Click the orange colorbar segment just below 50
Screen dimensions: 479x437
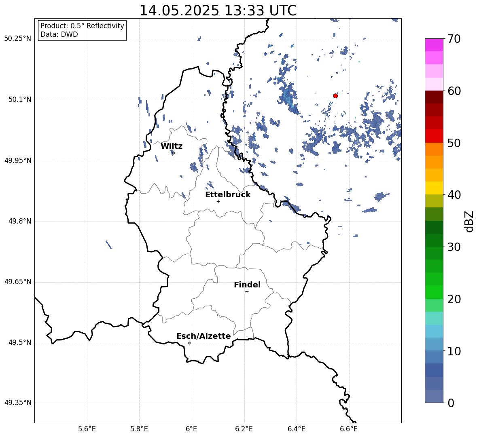click(434, 149)
